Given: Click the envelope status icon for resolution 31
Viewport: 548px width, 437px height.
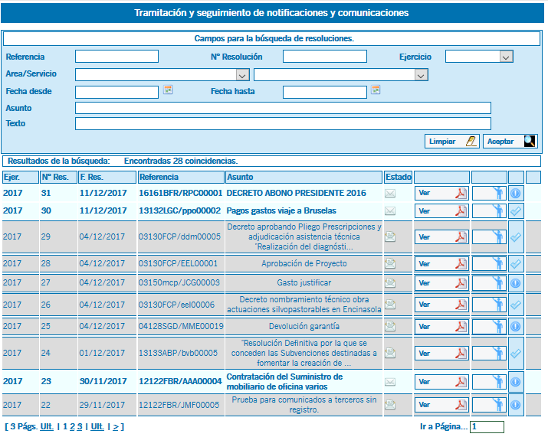Looking at the screenshot, I should pyautogui.click(x=390, y=194).
